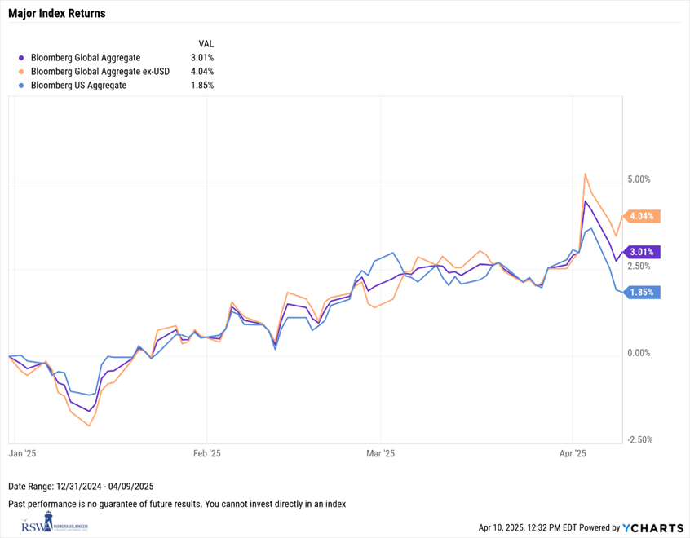The image size is (690, 538).
Task: Click the orange Global Aggregate ex-USD legend dot
Action: click(x=21, y=72)
